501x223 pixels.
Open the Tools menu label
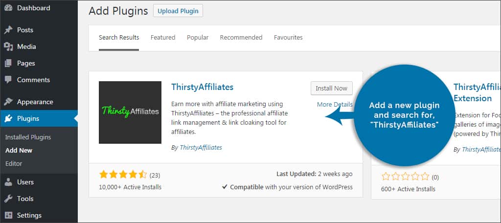point(25,199)
